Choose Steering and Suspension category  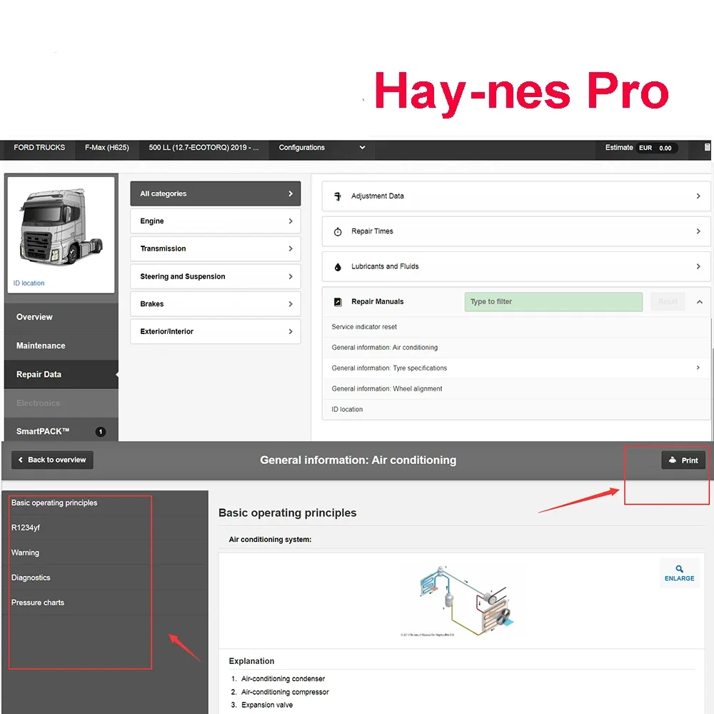tap(216, 276)
